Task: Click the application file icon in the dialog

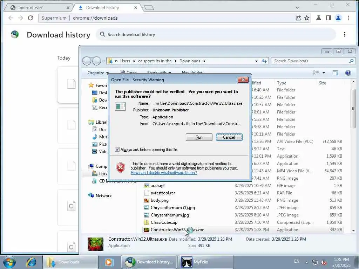Action: click(120, 106)
